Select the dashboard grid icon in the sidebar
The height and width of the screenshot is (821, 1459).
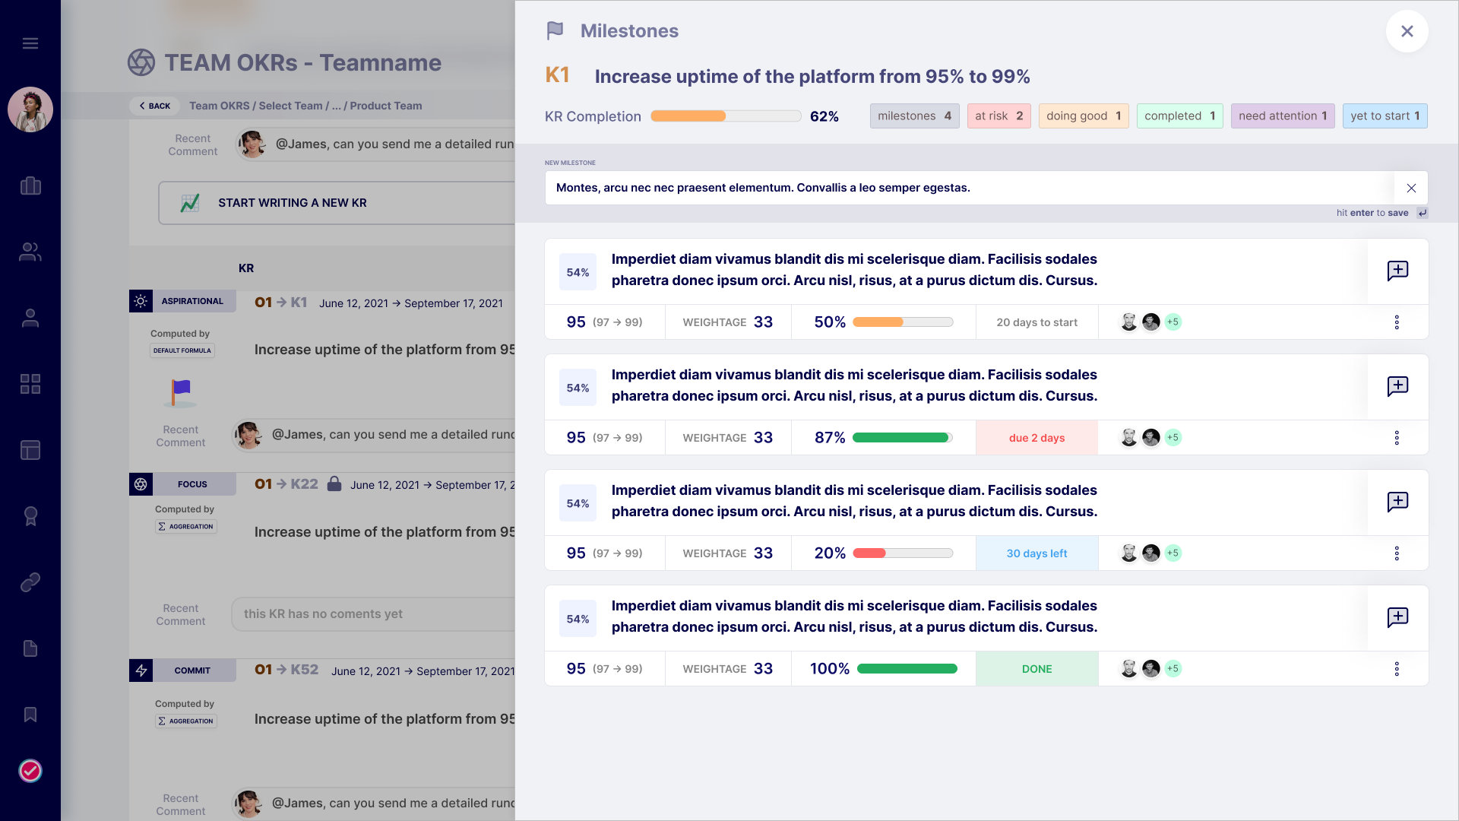(30, 384)
